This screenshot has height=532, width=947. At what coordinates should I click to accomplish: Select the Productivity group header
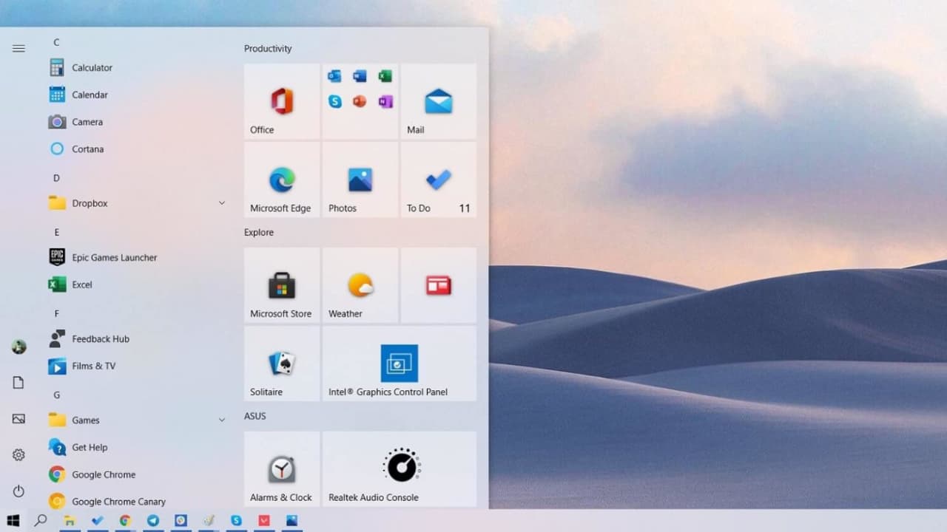click(268, 49)
